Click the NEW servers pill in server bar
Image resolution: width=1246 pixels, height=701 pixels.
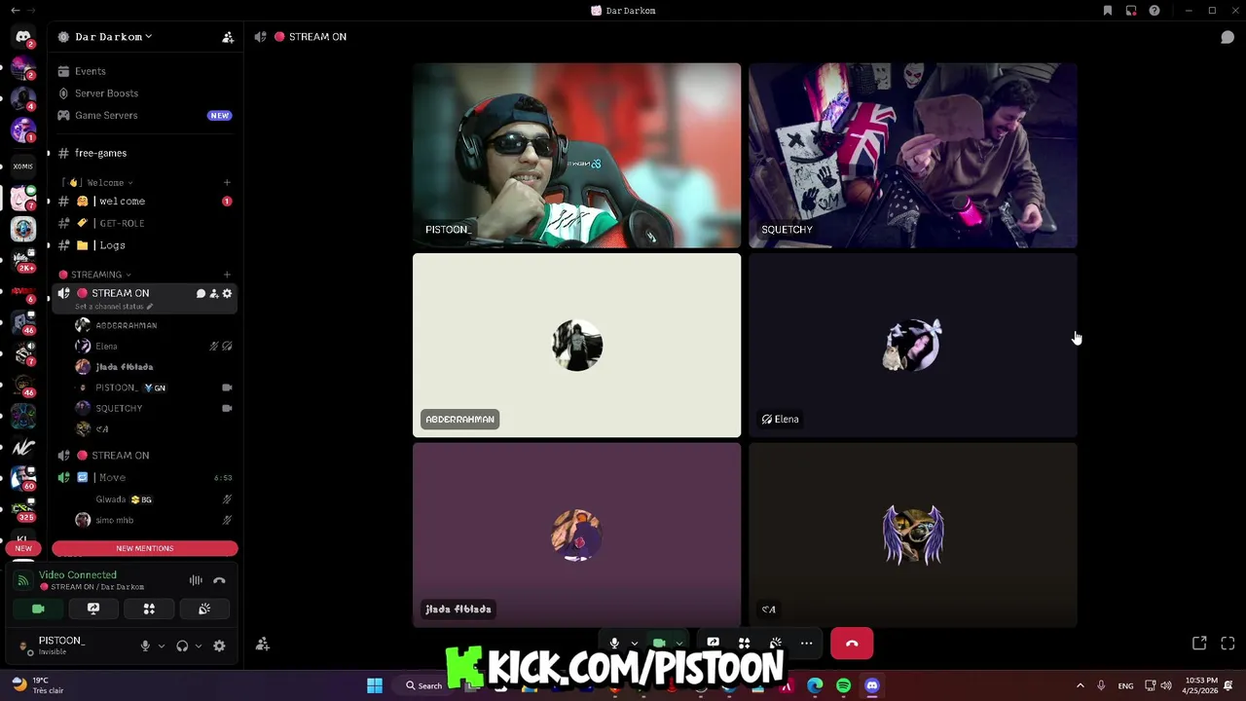click(x=23, y=548)
